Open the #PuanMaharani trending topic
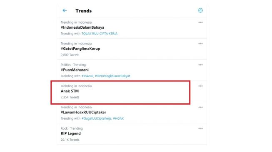 [75, 70]
